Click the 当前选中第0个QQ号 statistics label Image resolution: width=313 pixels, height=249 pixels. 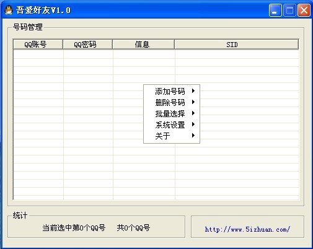click(x=74, y=228)
